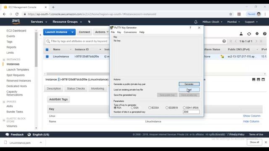Open a new browser tab
This screenshot has width=269, height=151.
coord(53,7)
